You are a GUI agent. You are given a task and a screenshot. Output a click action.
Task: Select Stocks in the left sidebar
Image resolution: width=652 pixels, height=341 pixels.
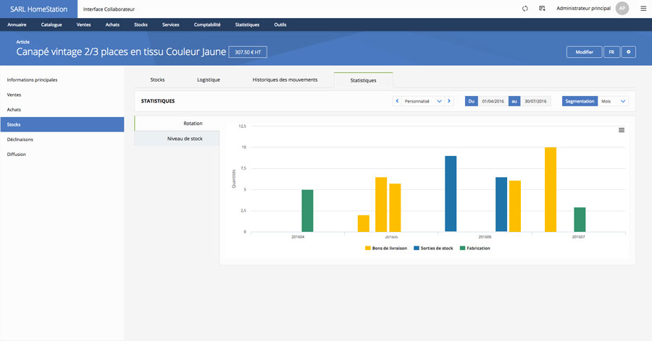[x=62, y=124]
